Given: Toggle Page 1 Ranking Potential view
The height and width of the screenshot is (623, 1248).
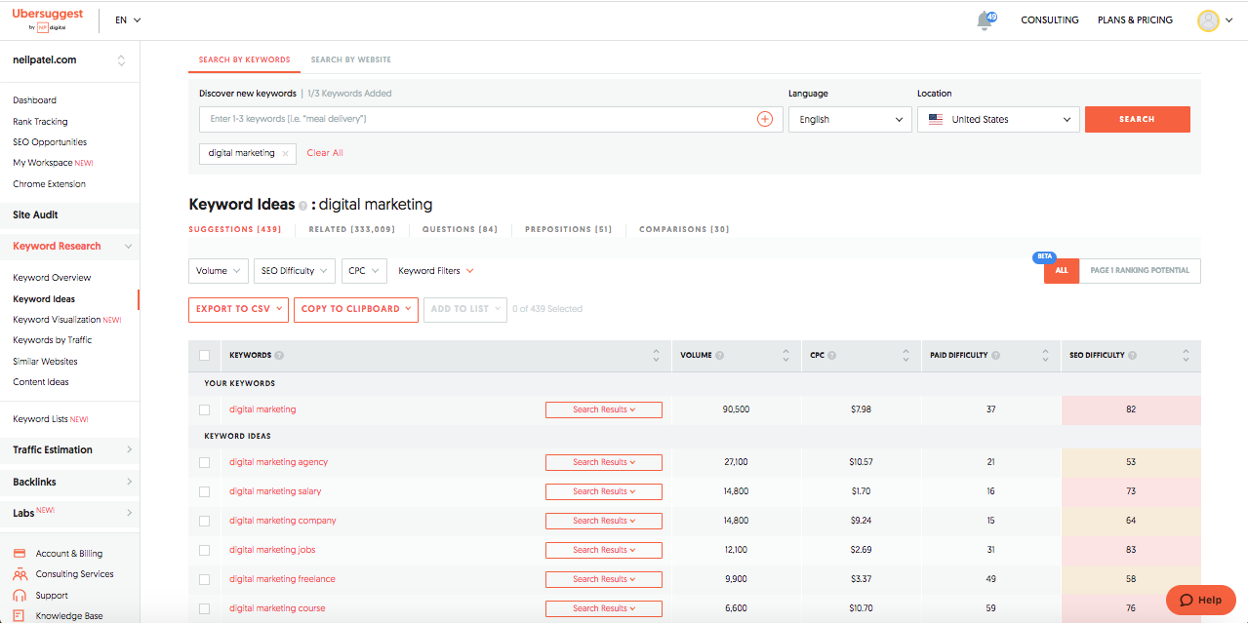Looking at the screenshot, I should click(x=1139, y=270).
